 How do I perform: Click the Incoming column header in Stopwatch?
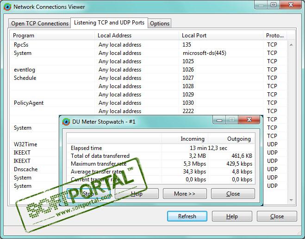point(185,138)
